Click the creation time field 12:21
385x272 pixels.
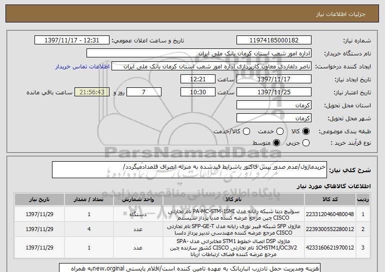[198, 79]
